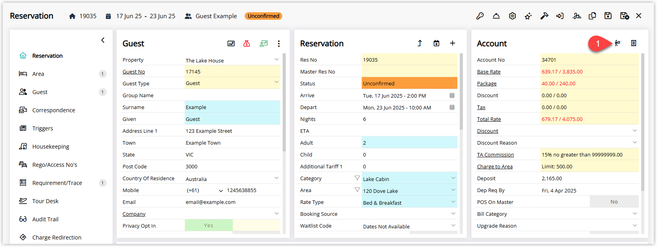This screenshot has width=657, height=247.
Task: Click the guest credit card icon
Action: point(231,43)
